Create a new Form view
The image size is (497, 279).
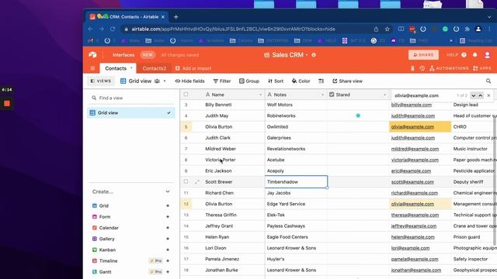[x=131, y=217]
